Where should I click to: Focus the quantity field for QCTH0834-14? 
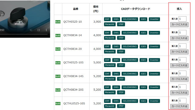(183, 33)
